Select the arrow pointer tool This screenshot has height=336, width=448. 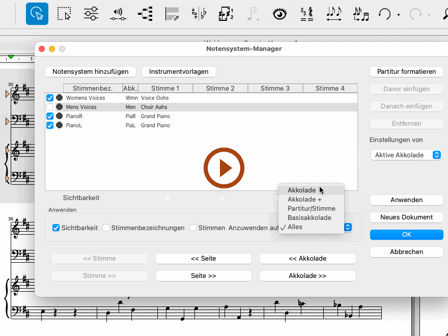37,14
